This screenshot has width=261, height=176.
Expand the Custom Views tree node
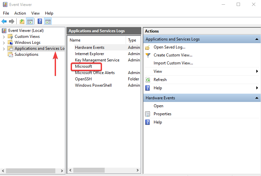tap(4, 37)
